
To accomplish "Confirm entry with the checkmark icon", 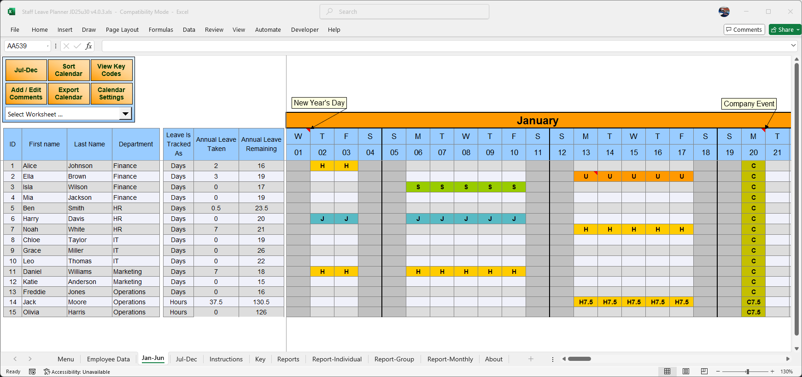I will coord(77,46).
